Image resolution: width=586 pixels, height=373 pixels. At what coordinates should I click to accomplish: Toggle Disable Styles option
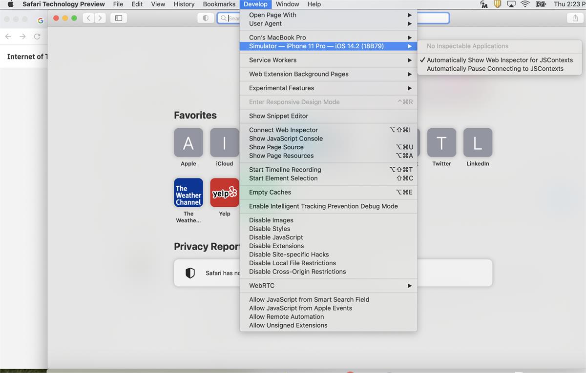click(x=329, y=229)
